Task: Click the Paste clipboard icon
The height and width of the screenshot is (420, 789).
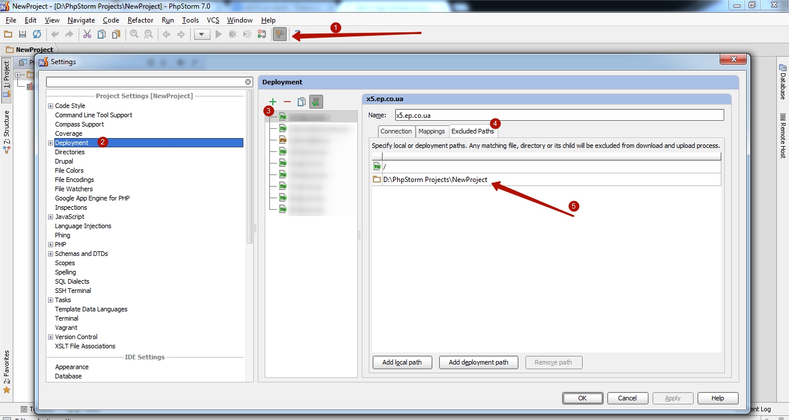Action: click(x=116, y=34)
